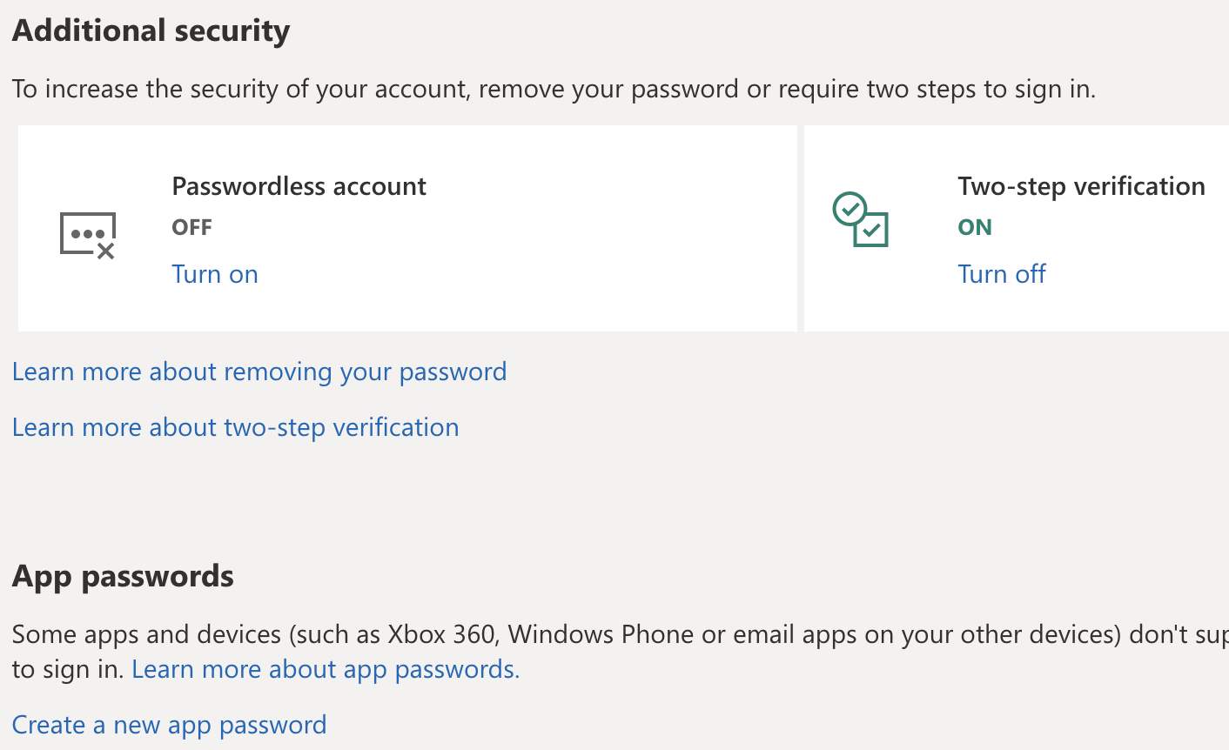The image size is (1229, 750).
Task: Click the App passwords description mentioning Xbox 360
Action: tap(620, 651)
